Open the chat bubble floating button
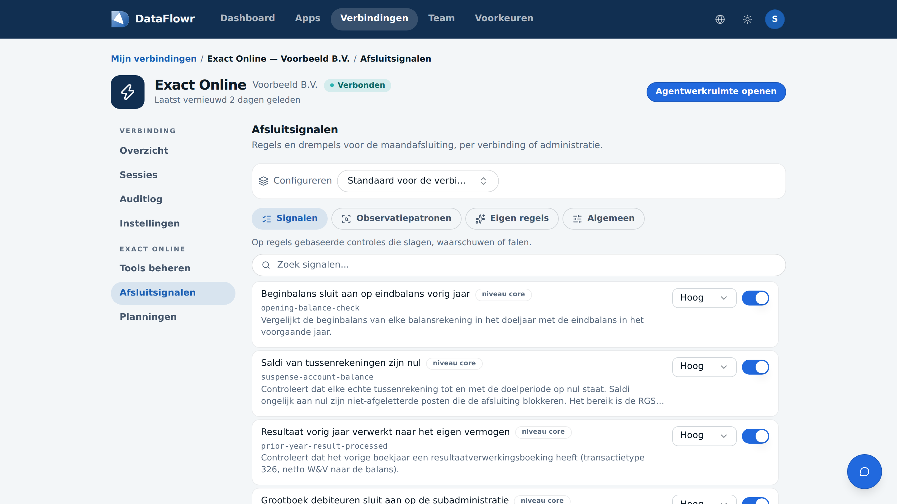This screenshot has width=897, height=504. [x=864, y=472]
